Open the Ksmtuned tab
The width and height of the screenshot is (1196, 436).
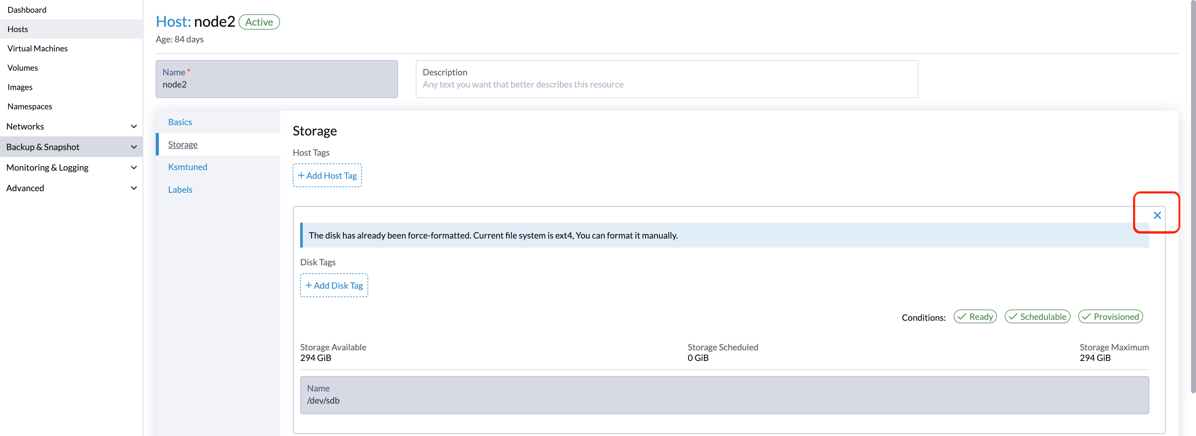pos(187,167)
